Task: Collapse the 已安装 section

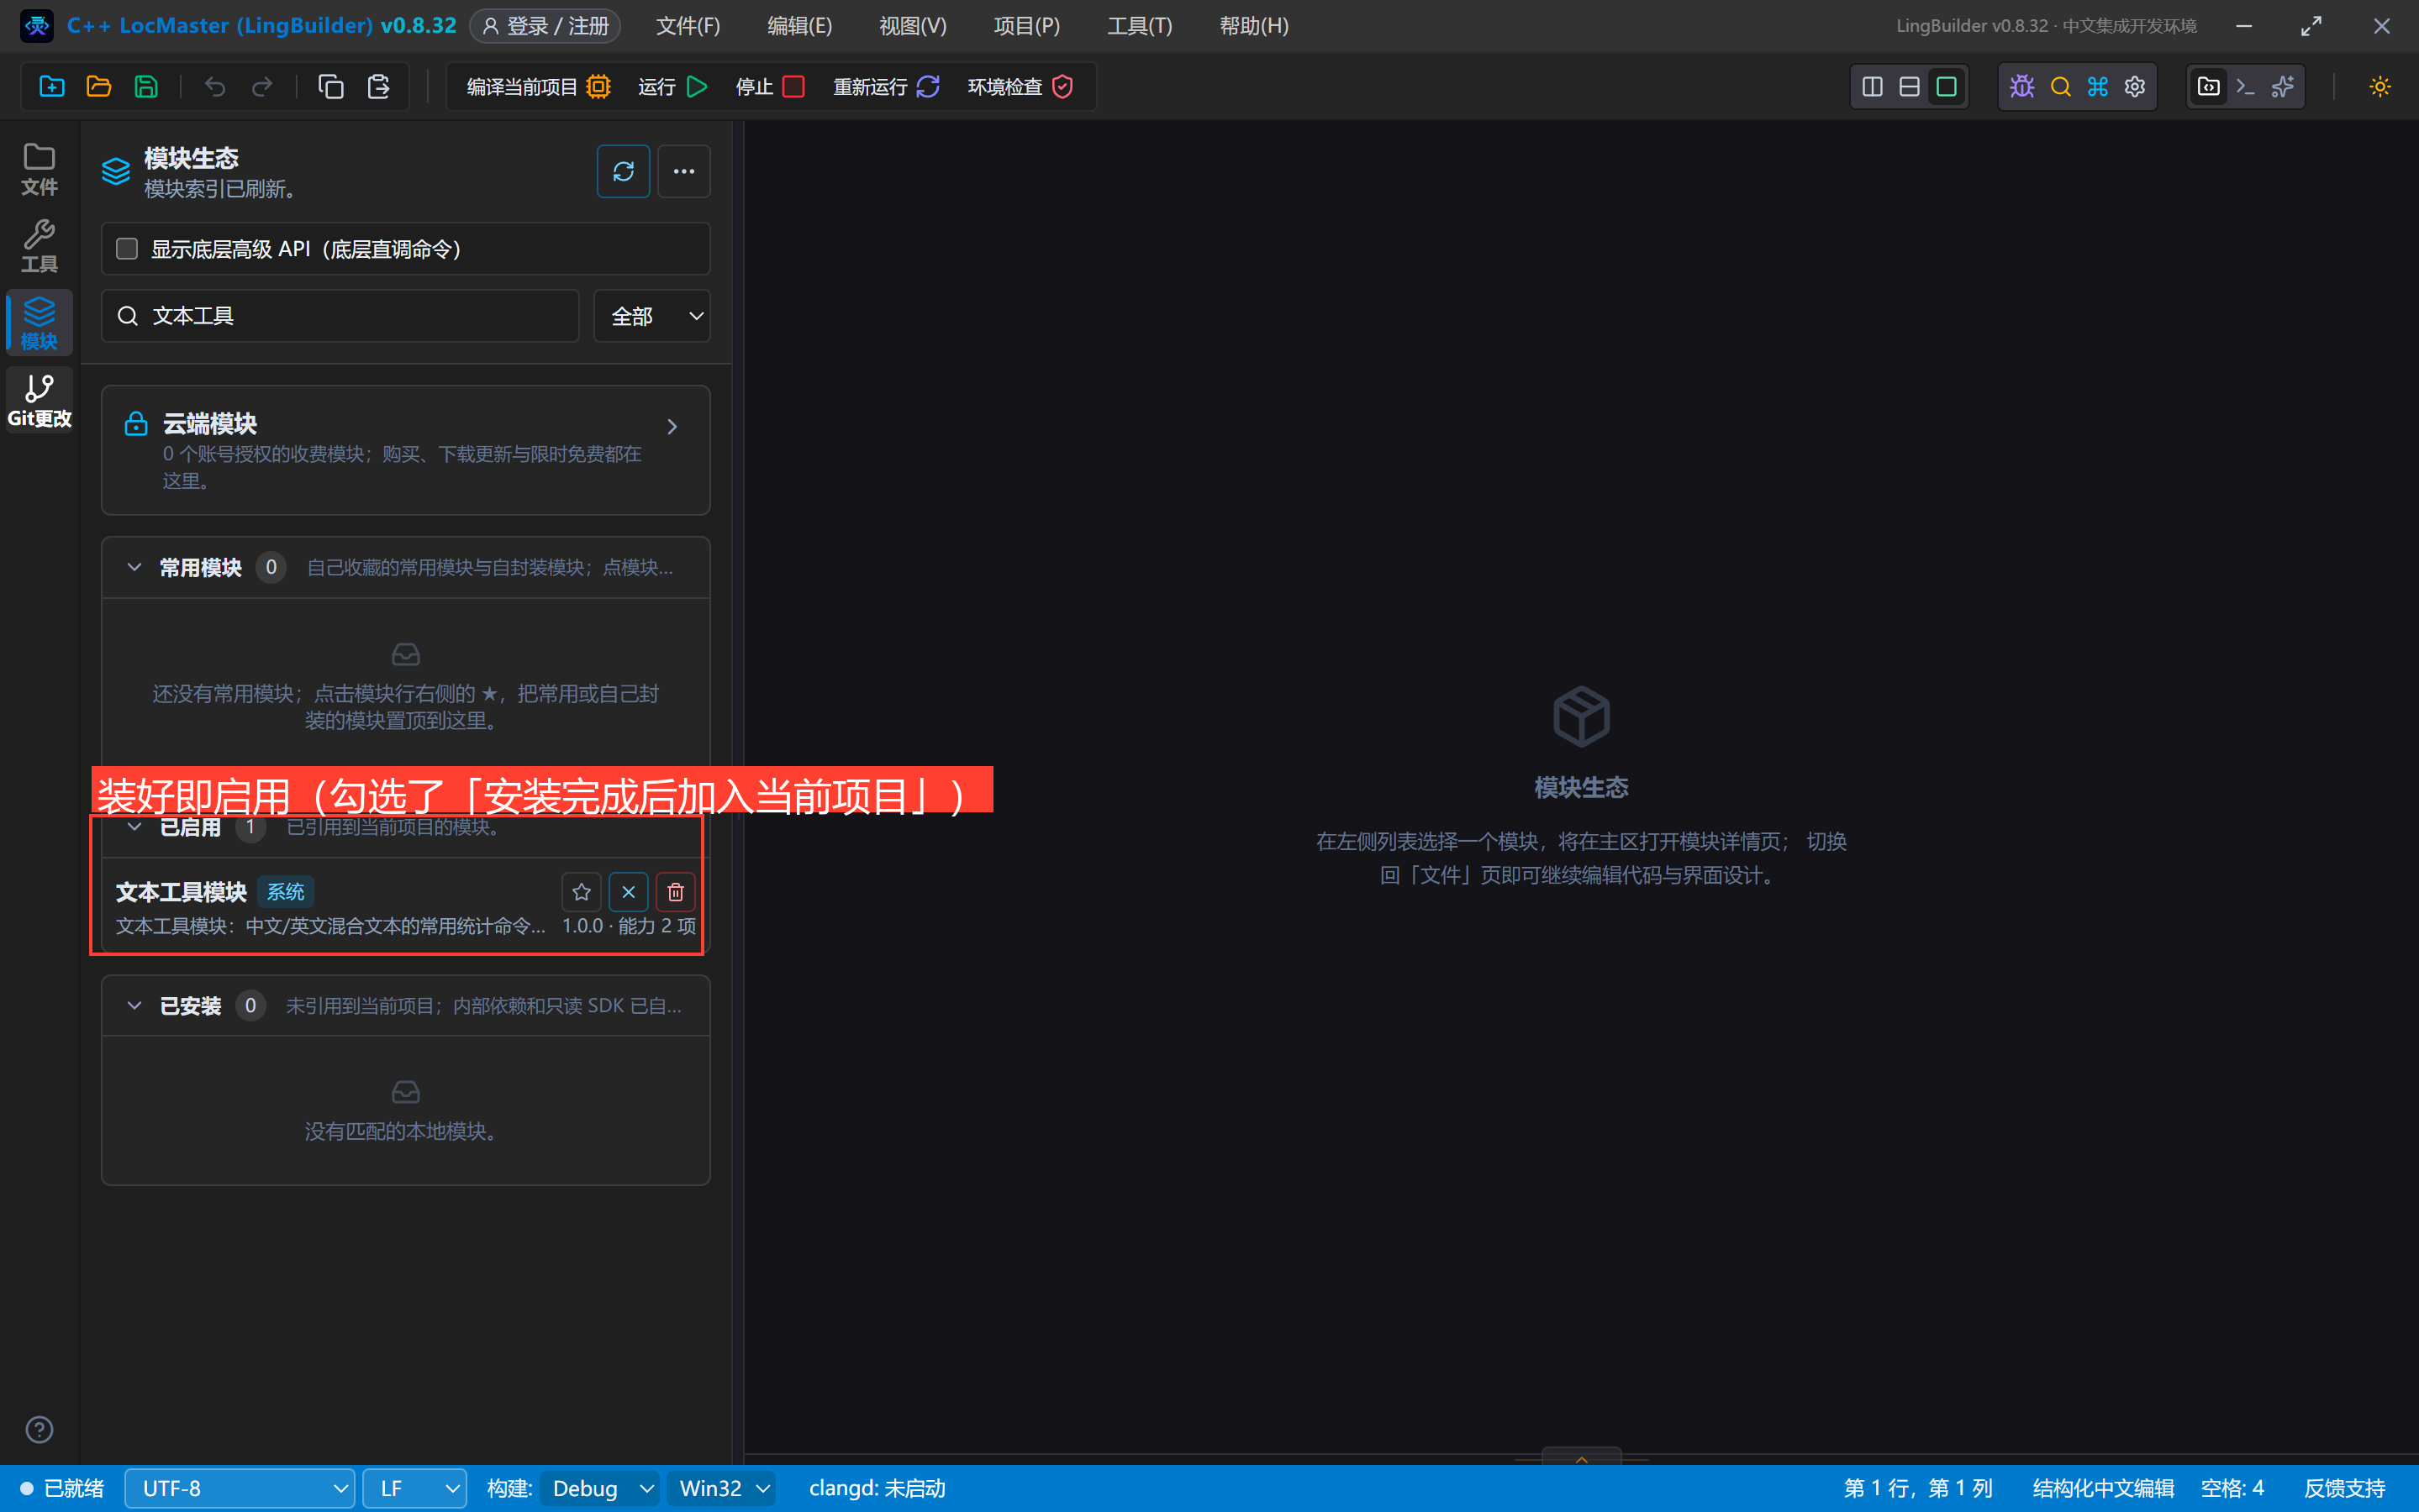Action: [x=134, y=1006]
